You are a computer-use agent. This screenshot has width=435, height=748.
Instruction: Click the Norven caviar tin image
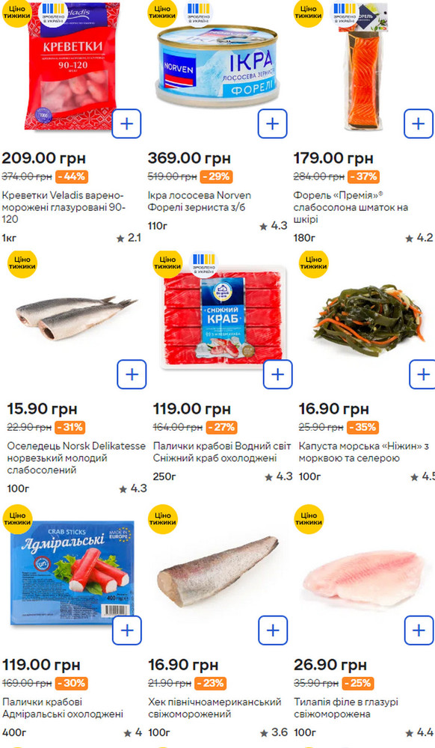(217, 66)
